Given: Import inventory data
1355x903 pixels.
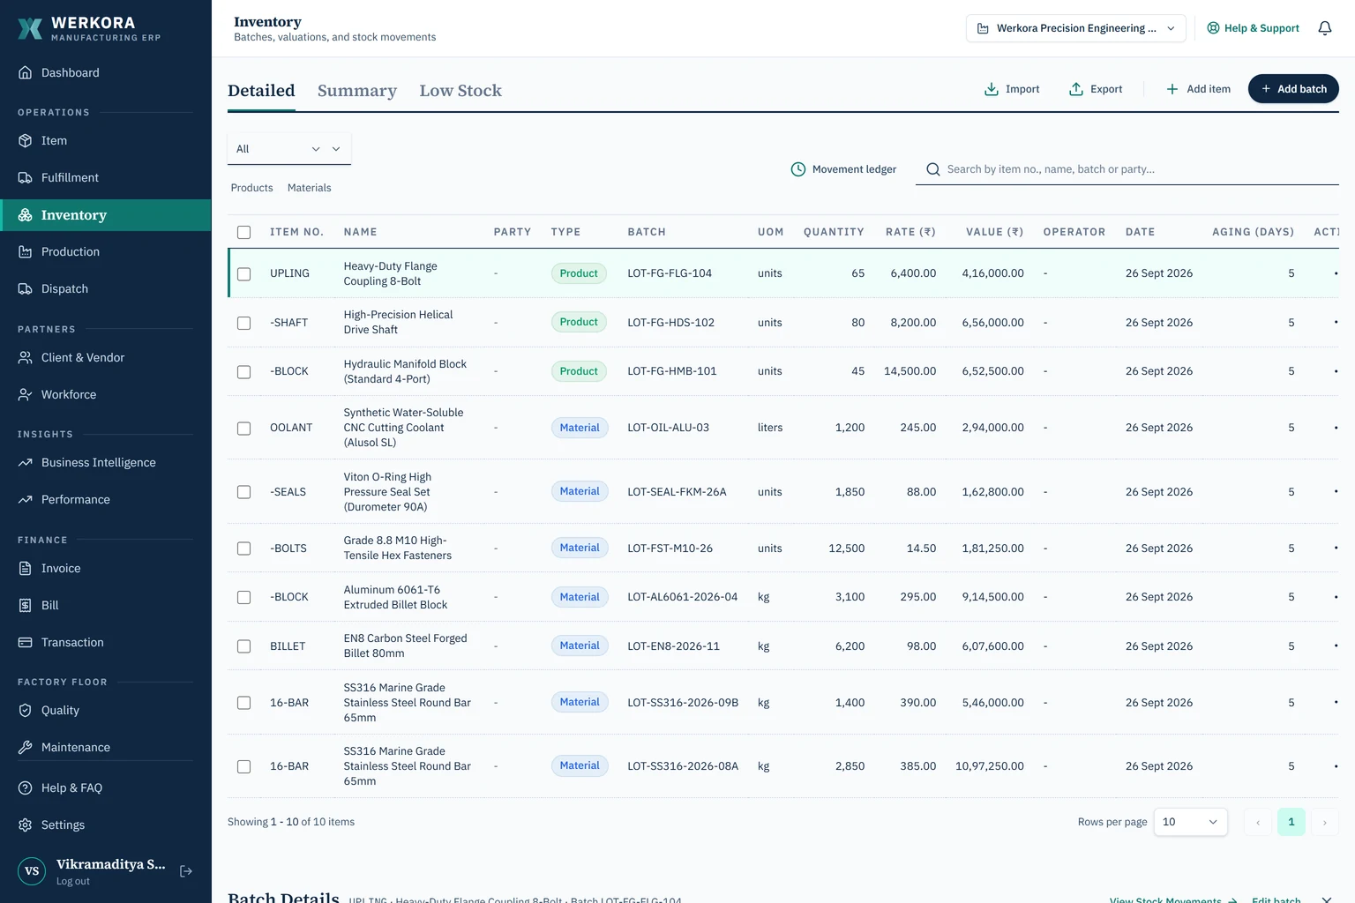Looking at the screenshot, I should (1012, 89).
